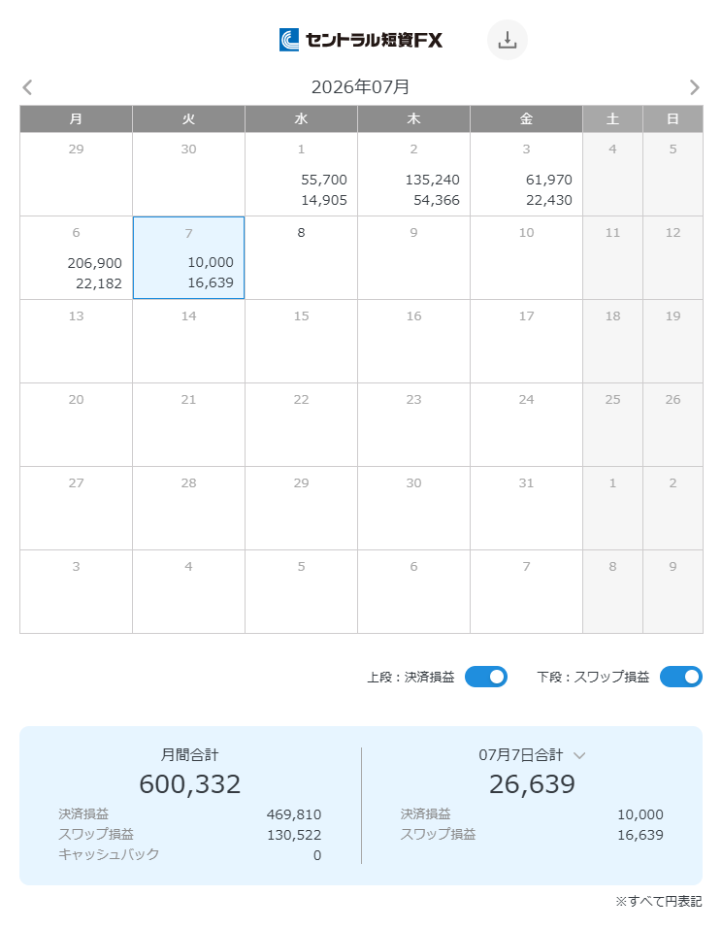
Task: Select July 2 cell showing 135,240
Action: coord(414,174)
